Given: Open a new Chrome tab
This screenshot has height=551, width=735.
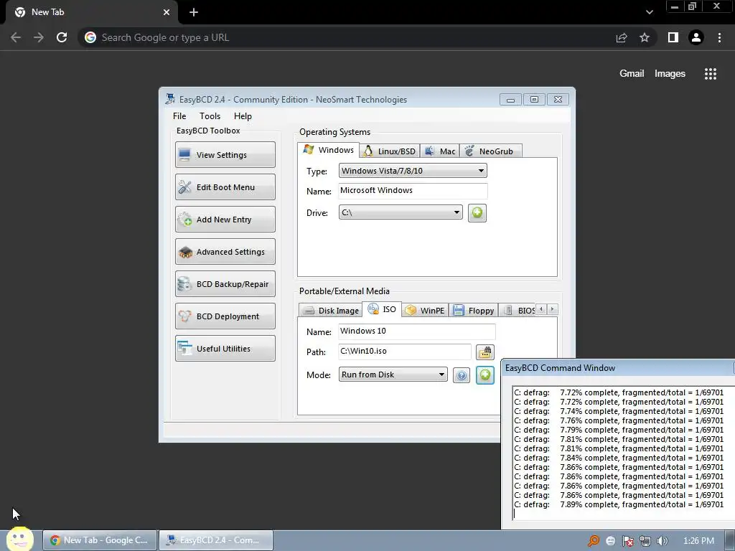Looking at the screenshot, I should pos(194,12).
